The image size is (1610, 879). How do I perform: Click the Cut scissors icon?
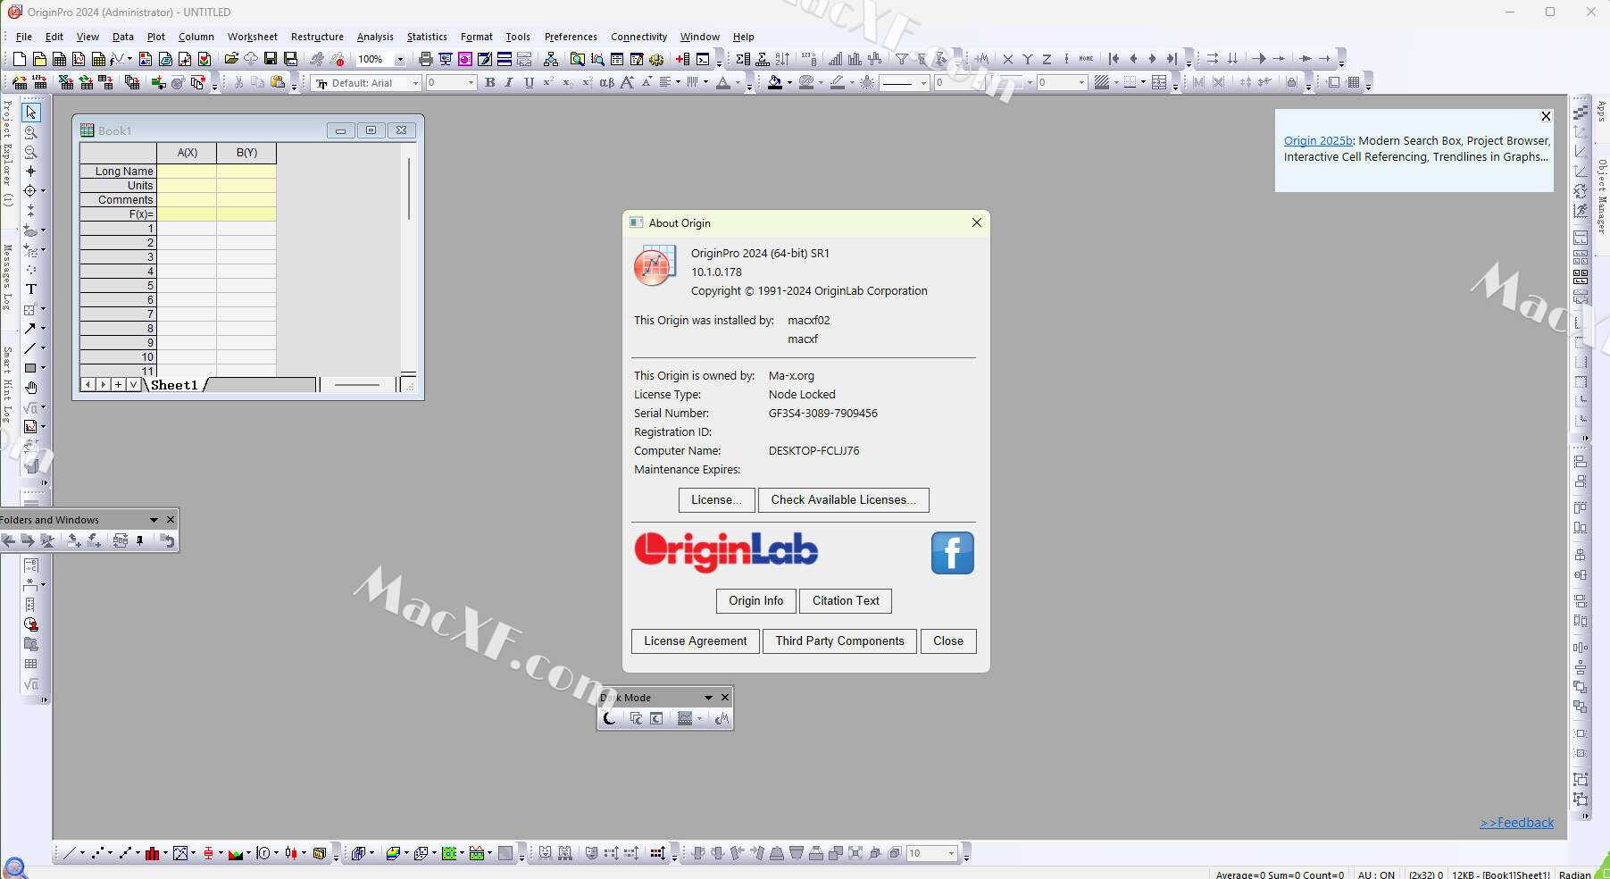pyautogui.click(x=238, y=83)
